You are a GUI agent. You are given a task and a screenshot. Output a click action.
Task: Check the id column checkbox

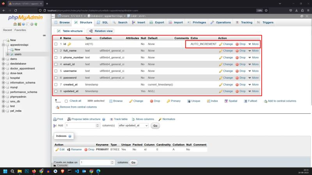(x=56, y=44)
